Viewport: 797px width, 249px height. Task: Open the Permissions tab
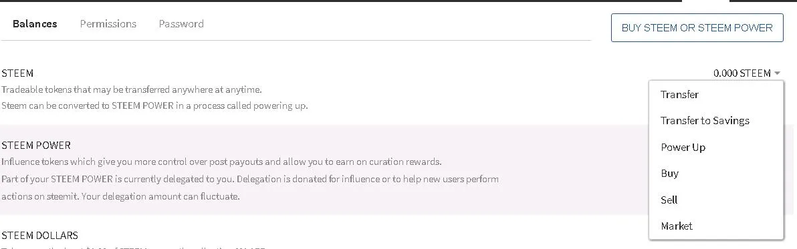[108, 24]
